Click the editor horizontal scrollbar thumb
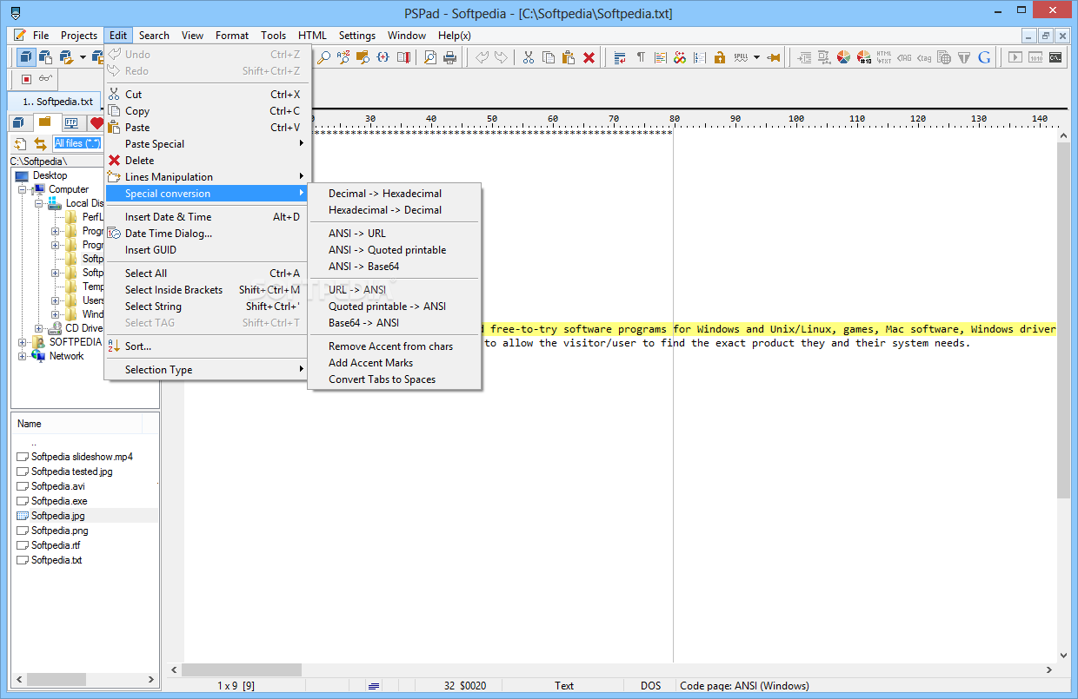1078x699 pixels. (x=242, y=670)
